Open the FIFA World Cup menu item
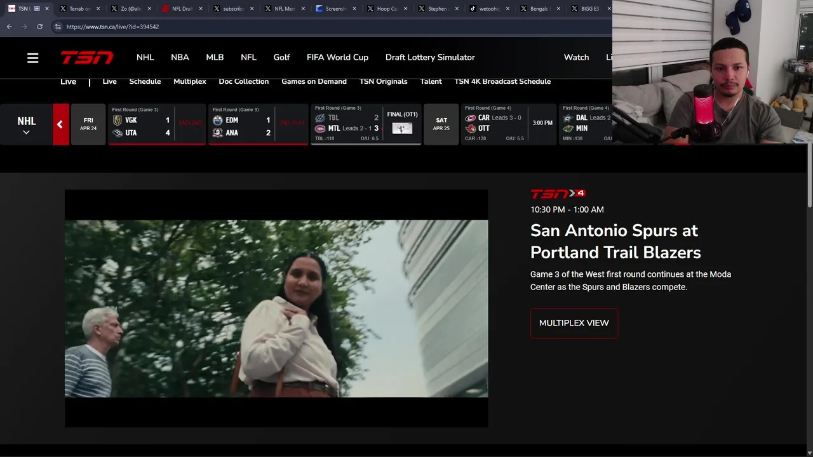 [x=337, y=57]
